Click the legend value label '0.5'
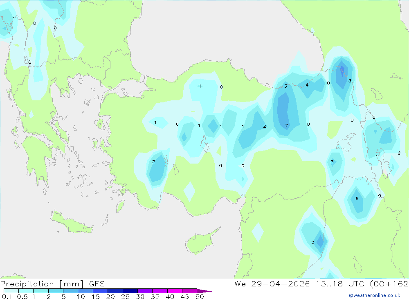409x299 pixels. tap(22, 297)
